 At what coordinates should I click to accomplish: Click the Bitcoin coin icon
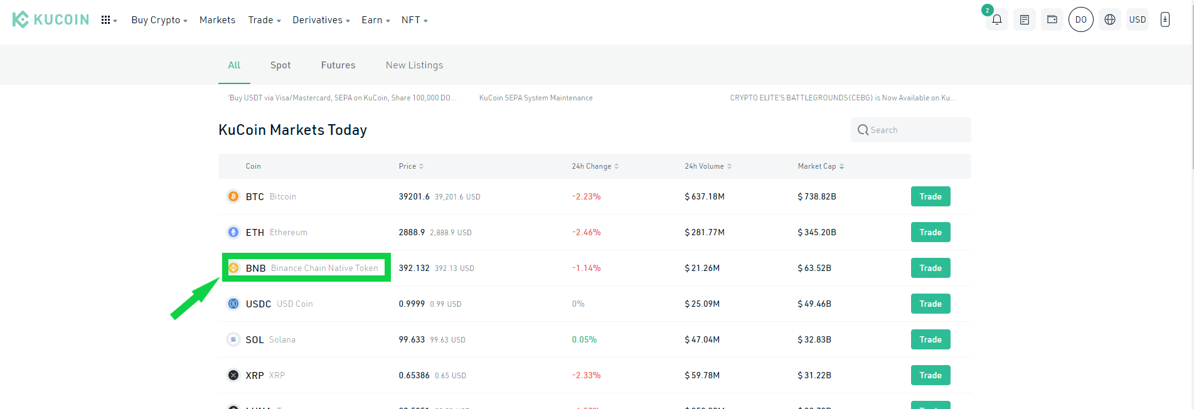click(x=233, y=196)
